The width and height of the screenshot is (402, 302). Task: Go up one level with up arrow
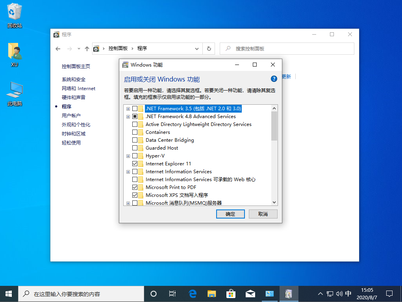pyautogui.click(x=87, y=49)
